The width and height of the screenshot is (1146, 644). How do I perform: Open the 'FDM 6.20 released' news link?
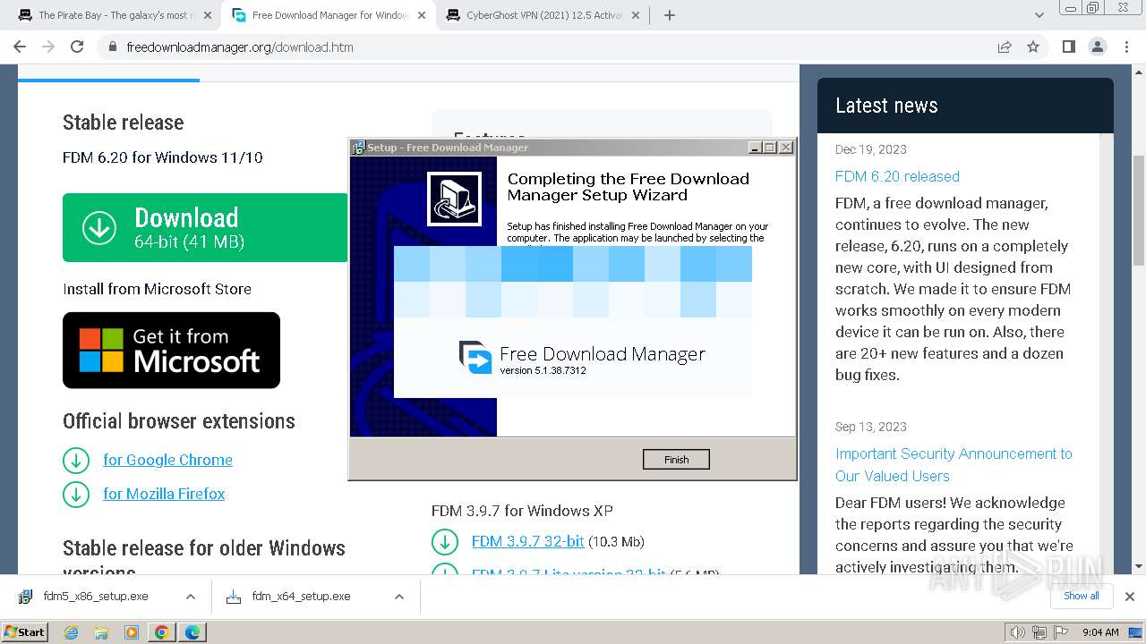pyautogui.click(x=897, y=176)
